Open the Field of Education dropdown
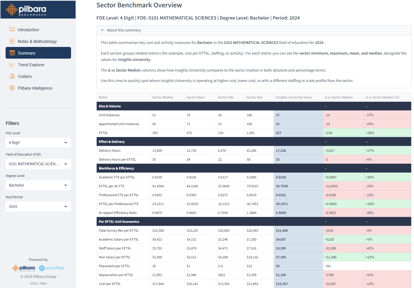Viewport: 414px width, 288px height. [38, 164]
